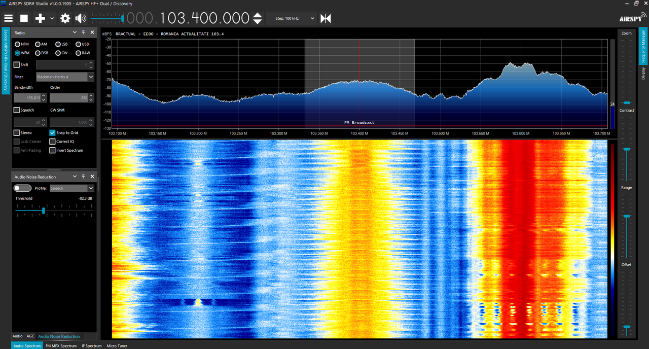649x349 pixels.
Task: Enable the Squelch checkbox
Action: pyautogui.click(x=17, y=110)
